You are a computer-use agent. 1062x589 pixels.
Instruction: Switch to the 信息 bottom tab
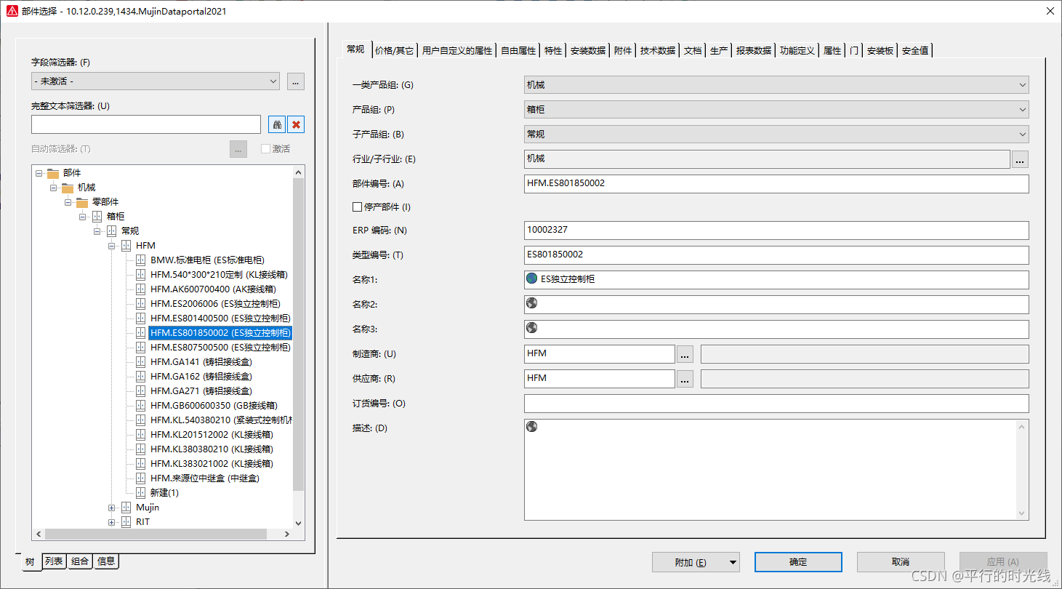pyautogui.click(x=106, y=561)
